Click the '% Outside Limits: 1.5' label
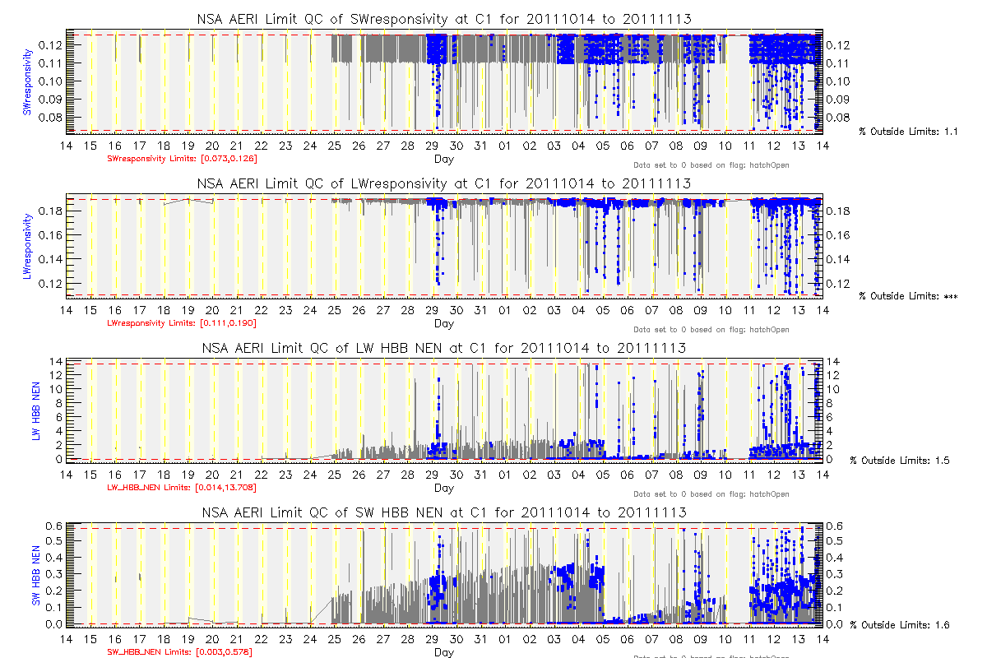This screenshot has height=658, width=987. pyautogui.click(x=900, y=461)
